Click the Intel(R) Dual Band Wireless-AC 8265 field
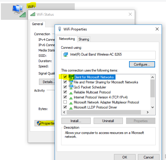 (x=108, y=55)
